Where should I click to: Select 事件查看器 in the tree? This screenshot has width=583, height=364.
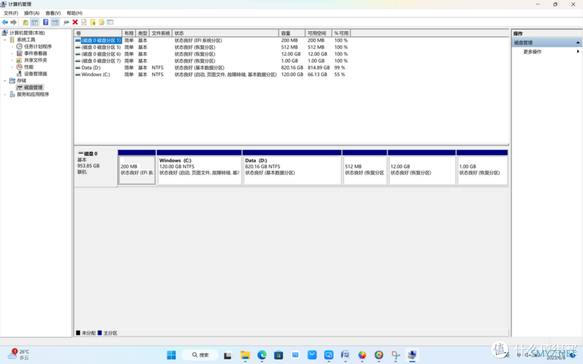pyautogui.click(x=35, y=53)
